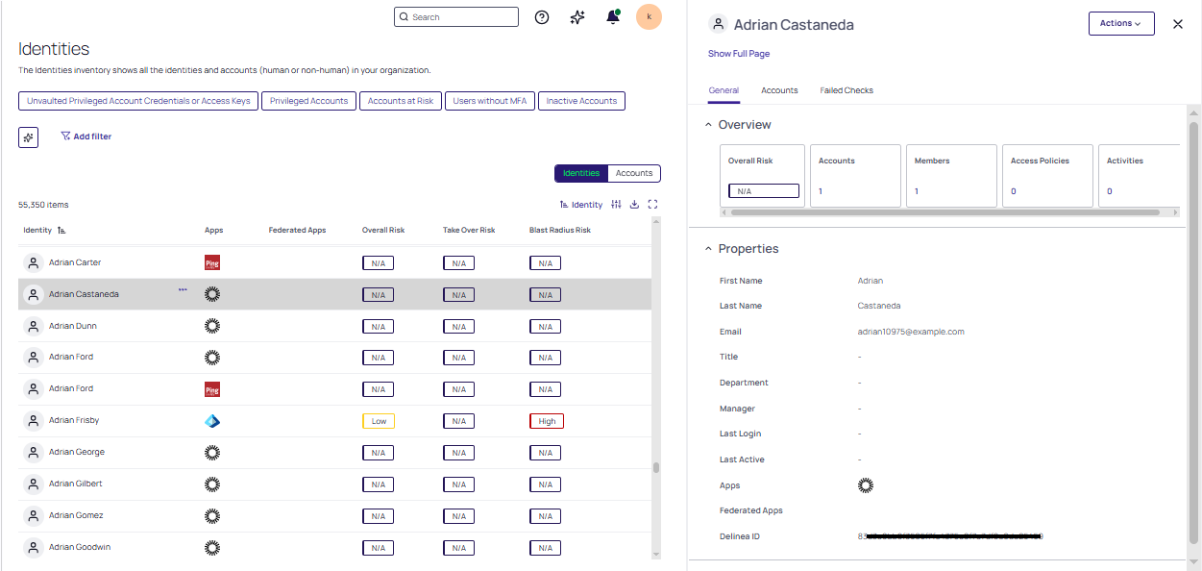The image size is (1202, 571).
Task: Select the Identities view toggle
Action: point(581,173)
